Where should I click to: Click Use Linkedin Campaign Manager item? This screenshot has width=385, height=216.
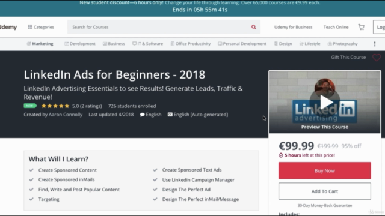198,180
